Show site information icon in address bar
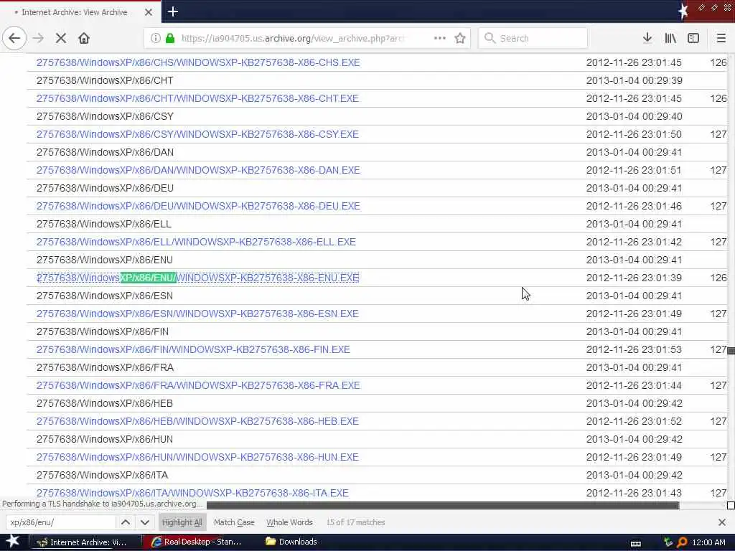 click(155, 38)
